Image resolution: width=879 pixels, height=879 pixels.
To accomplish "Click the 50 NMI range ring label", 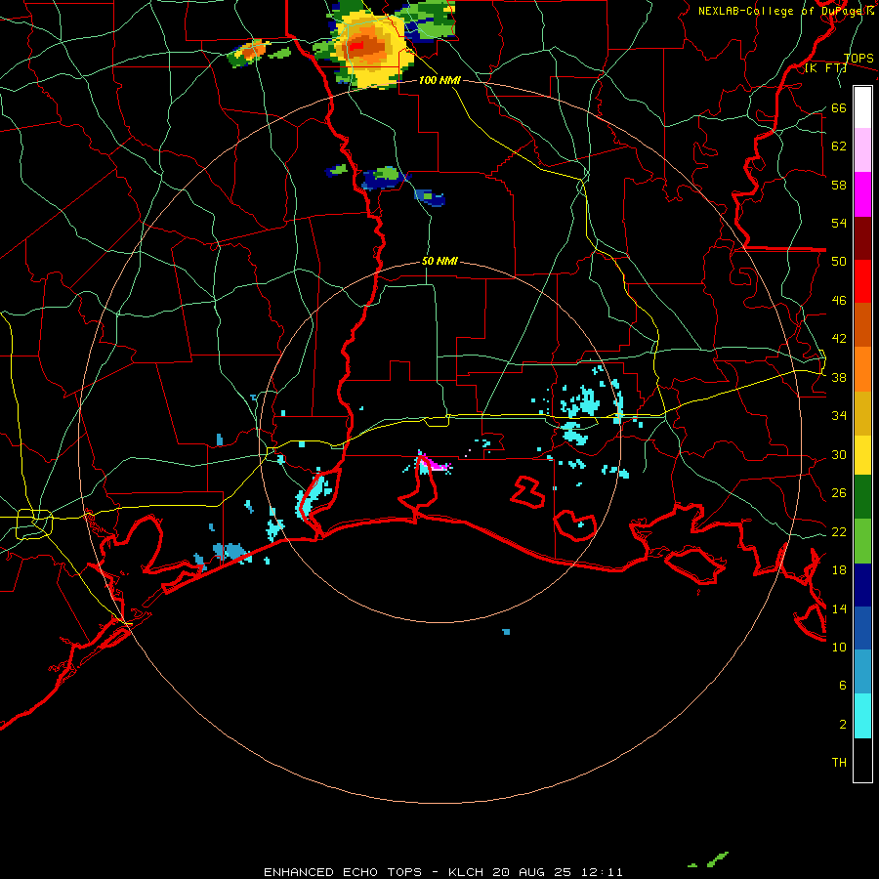I will [x=439, y=261].
